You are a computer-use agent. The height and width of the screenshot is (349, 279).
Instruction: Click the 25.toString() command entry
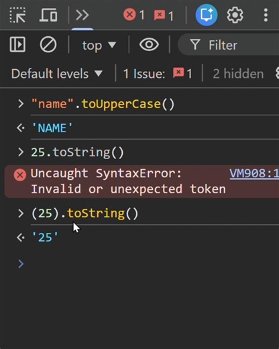77,152
